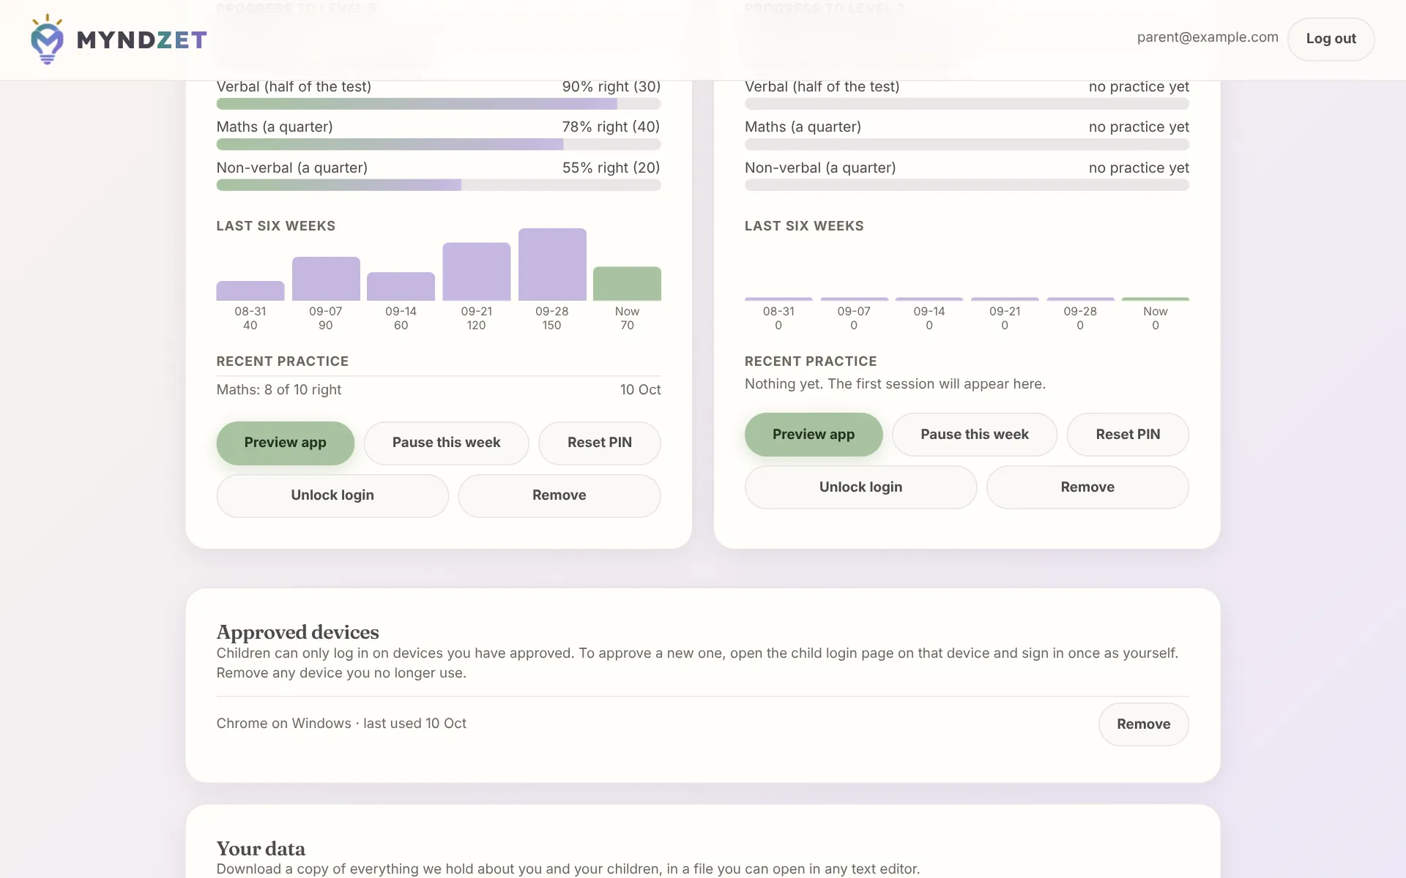Click the 'Maths: 8 of 10 right' practice row
Screen dimensions: 1406x878
439,390
